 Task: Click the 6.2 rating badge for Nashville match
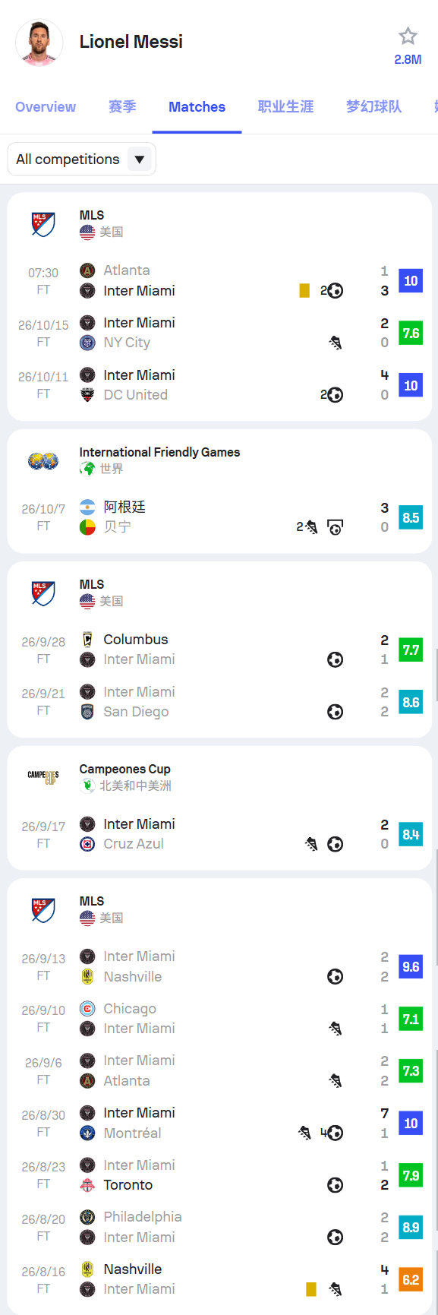point(411,1279)
